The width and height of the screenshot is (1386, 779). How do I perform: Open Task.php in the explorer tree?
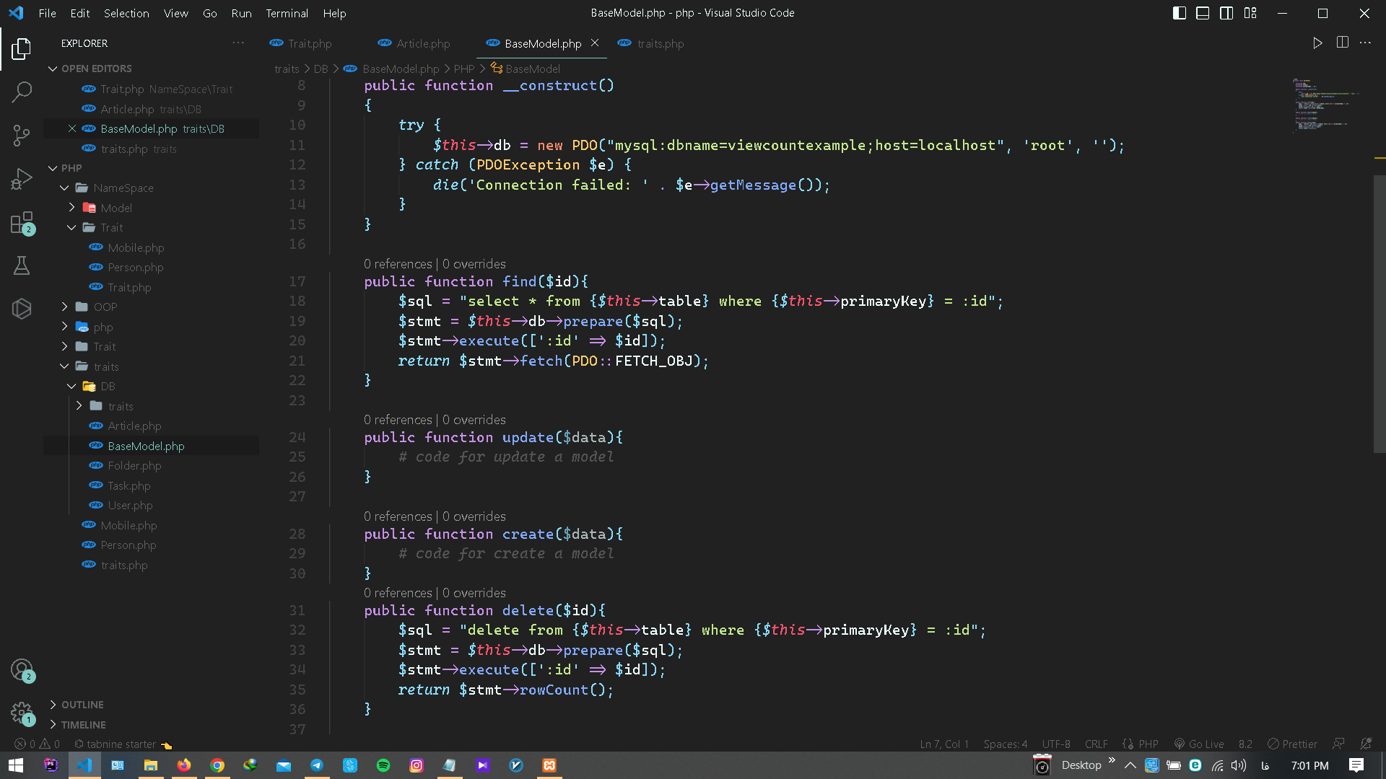[128, 486]
